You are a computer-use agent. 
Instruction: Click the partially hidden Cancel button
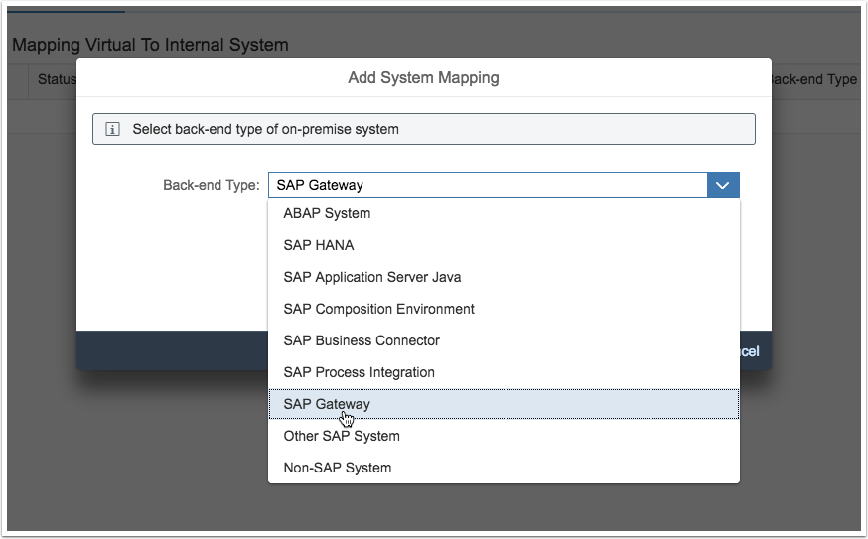click(750, 351)
